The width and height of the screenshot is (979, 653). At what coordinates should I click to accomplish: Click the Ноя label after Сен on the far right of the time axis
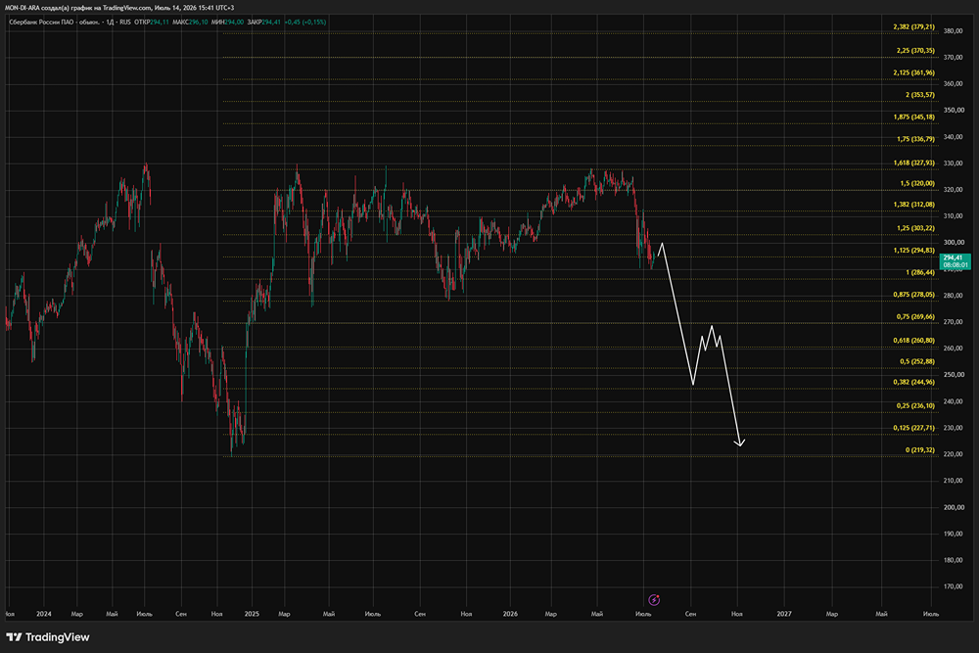pos(737,614)
